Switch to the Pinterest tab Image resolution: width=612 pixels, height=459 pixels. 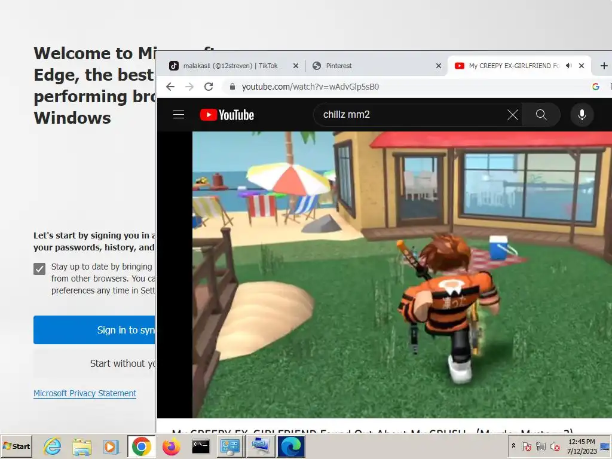377,66
